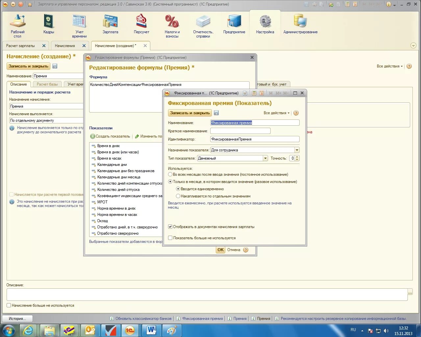421x337 pixels.
Task: Open the calculator in main title bar
Action: 348,4
